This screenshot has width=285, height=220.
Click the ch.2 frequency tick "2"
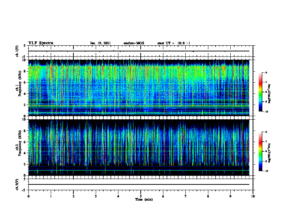(25, 164)
